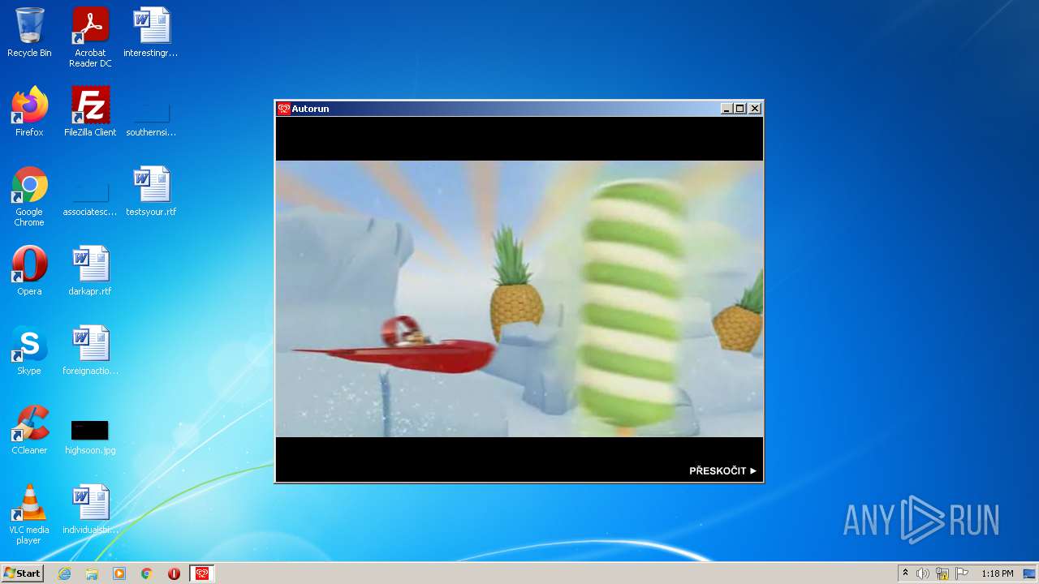Show hidden system tray icons
The width and height of the screenshot is (1039, 584).
[x=905, y=573]
